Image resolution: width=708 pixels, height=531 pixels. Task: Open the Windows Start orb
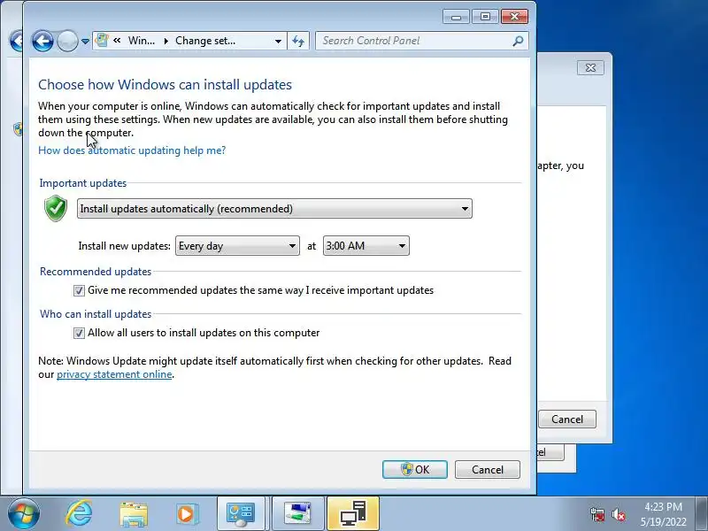[x=24, y=514]
